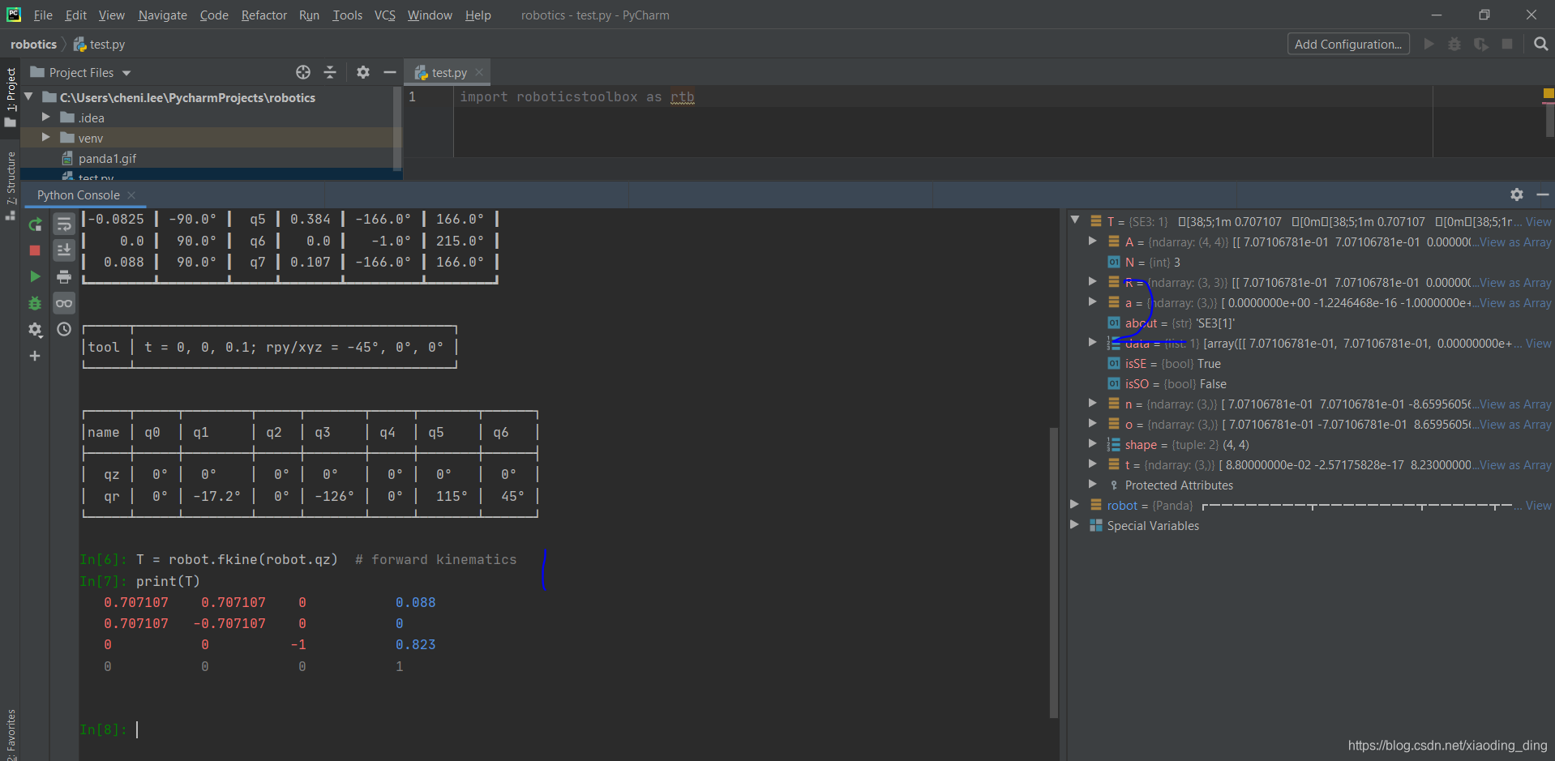The width and height of the screenshot is (1555, 761).
Task: Open the console settings gear menu
Action: pyautogui.click(x=35, y=329)
